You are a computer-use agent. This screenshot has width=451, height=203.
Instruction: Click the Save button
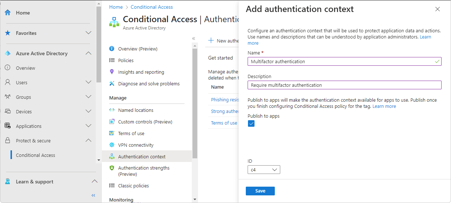(260, 191)
